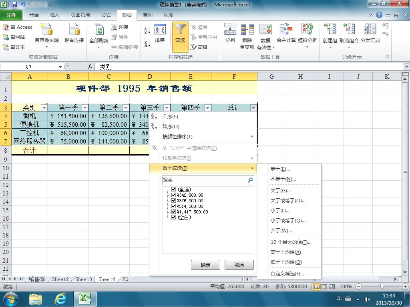Viewport: 410px width, 307px height.
Task: Sort ascending with the ribbon A-Z icon
Action: point(147,30)
